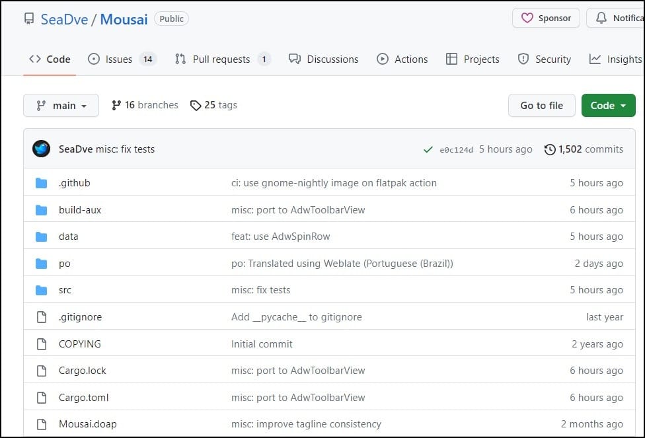The height and width of the screenshot is (438, 645).
Task: Open commit 'Add __pycache__ to gitignore'
Action: tap(296, 317)
